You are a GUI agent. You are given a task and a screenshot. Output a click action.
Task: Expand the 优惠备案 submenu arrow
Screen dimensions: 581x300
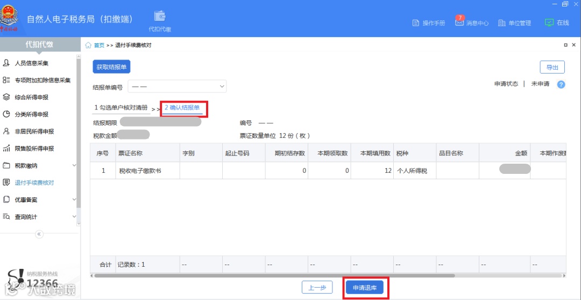(74, 200)
